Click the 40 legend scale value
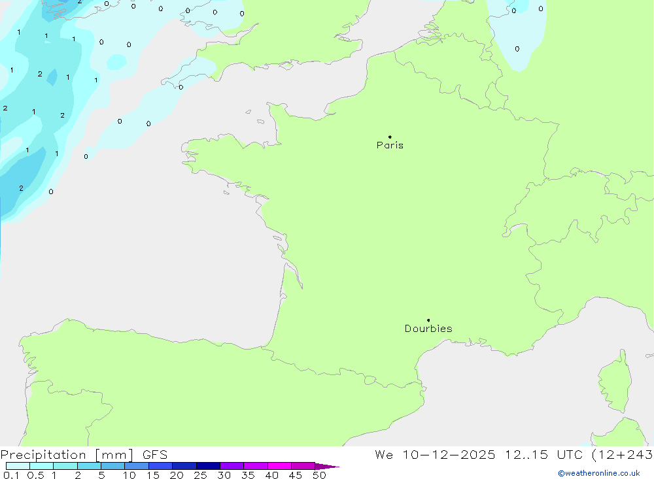Screen dimensions: 654x479 272,475
